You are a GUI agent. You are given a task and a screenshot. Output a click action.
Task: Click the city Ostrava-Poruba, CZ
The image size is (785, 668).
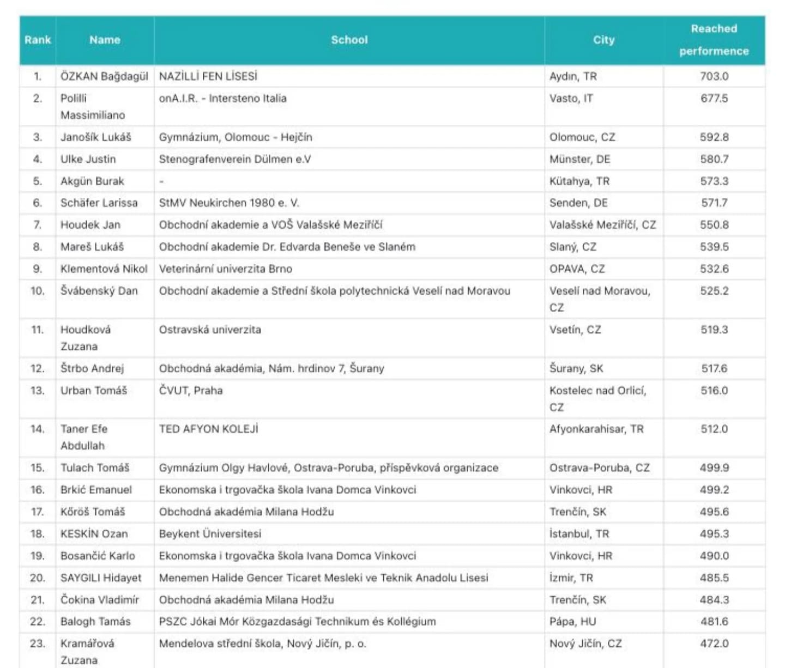click(x=600, y=467)
